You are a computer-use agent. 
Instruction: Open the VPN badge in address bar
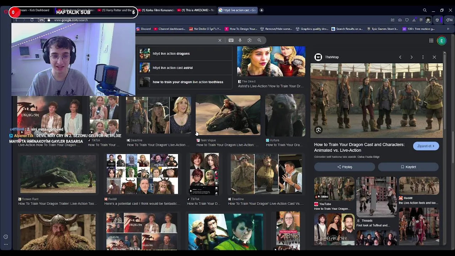41,20
